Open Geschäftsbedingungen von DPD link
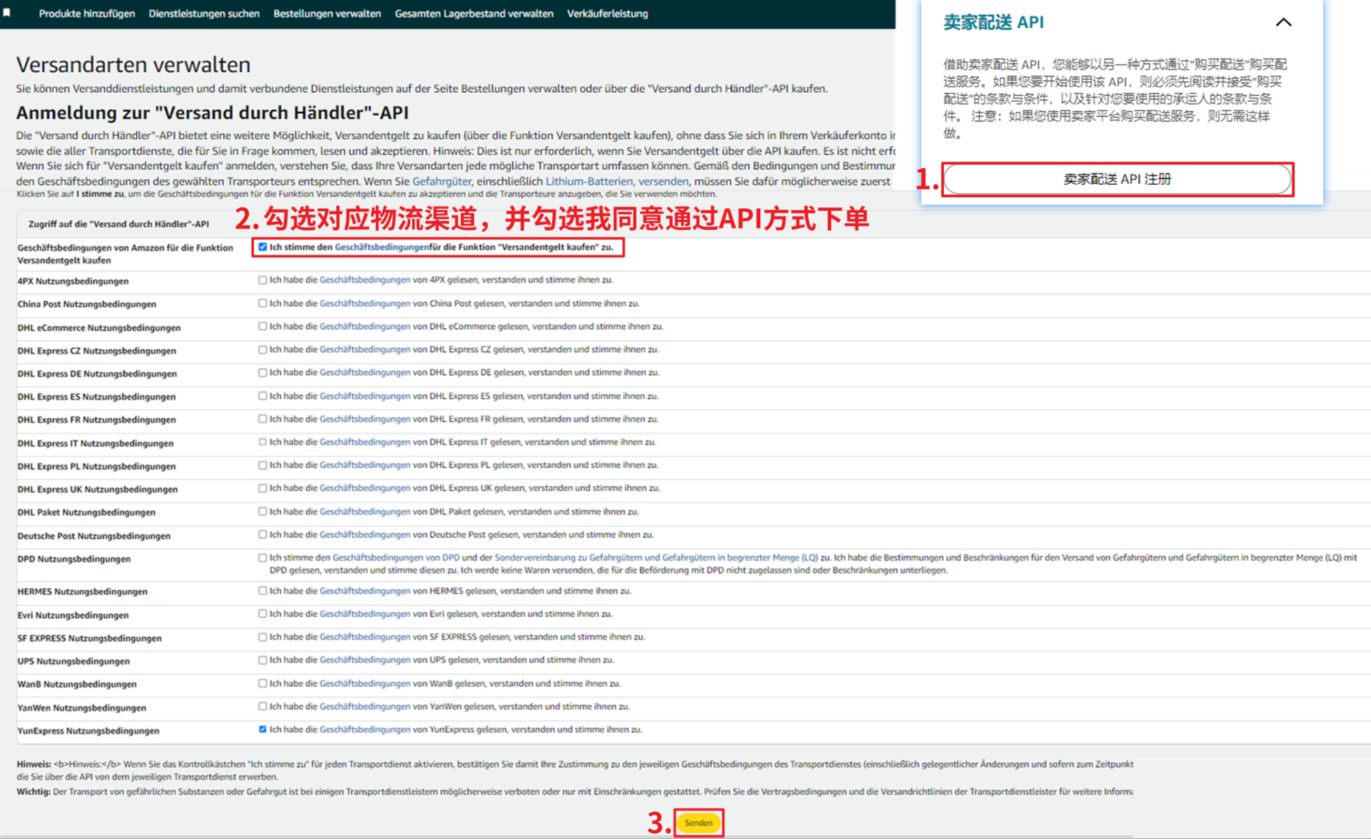Image resolution: width=1371 pixels, height=839 pixels. 396,558
